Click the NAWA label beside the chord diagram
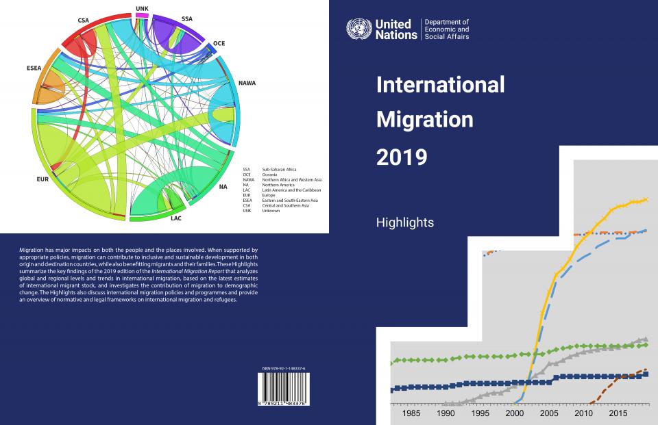Image resolution: width=658 pixels, height=425 pixels. pyautogui.click(x=247, y=83)
